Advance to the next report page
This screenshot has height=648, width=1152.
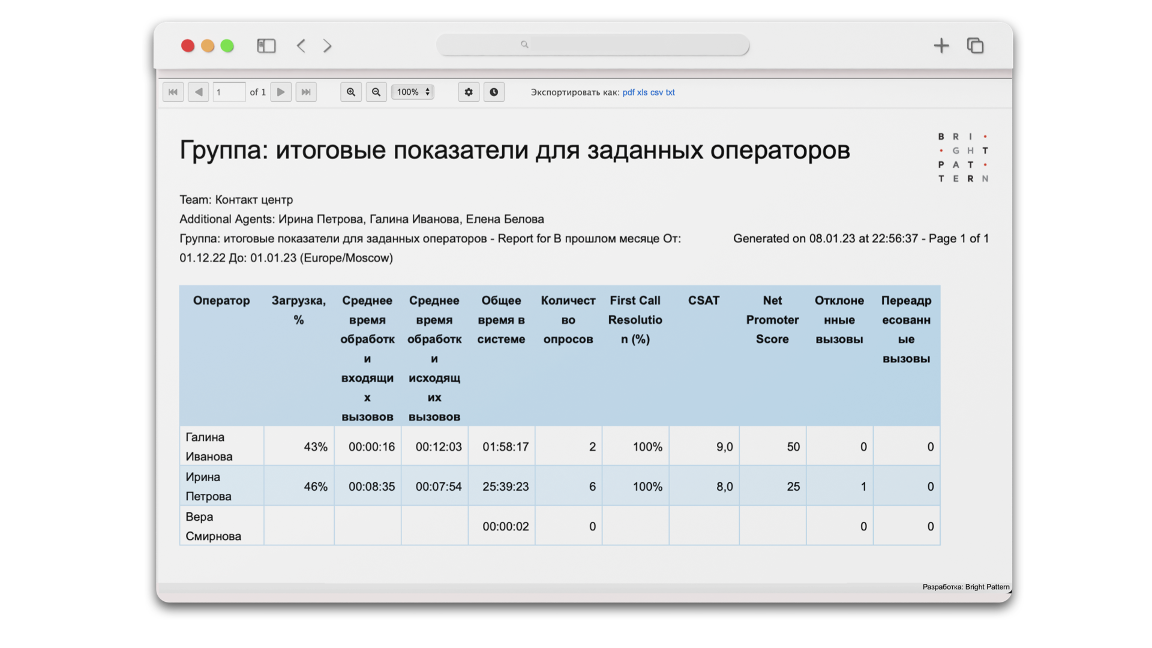point(281,92)
